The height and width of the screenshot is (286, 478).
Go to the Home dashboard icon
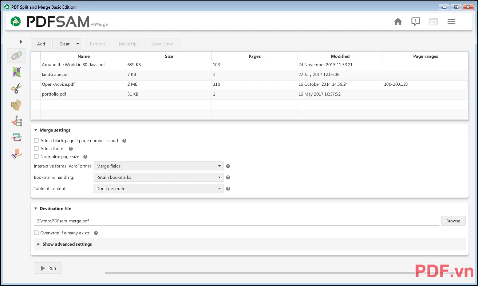pyautogui.click(x=398, y=22)
